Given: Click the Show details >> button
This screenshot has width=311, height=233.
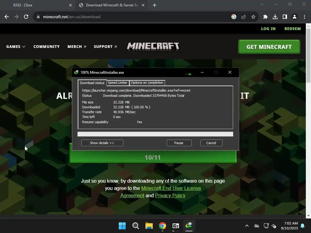Looking at the screenshot, I should (x=102, y=143).
